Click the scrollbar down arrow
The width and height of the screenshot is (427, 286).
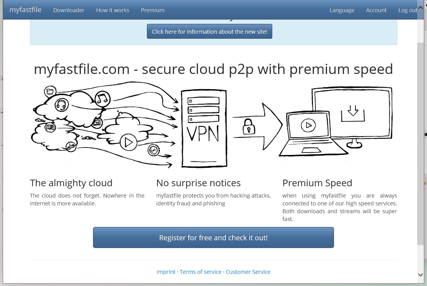pyautogui.click(x=420, y=275)
